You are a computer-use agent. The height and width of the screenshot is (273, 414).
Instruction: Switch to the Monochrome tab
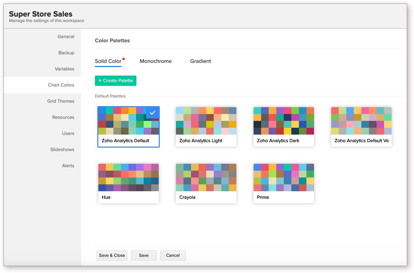click(156, 61)
